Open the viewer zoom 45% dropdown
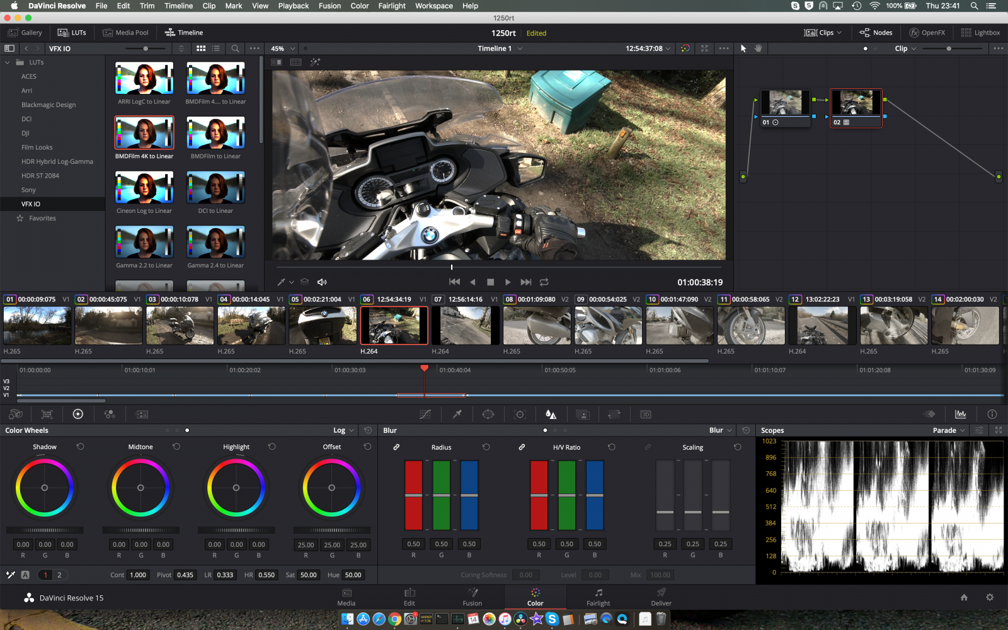The width and height of the screenshot is (1008, 630). [x=283, y=49]
